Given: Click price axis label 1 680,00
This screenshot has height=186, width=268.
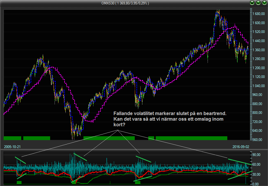Looking at the screenshot, I should [259, 14].
